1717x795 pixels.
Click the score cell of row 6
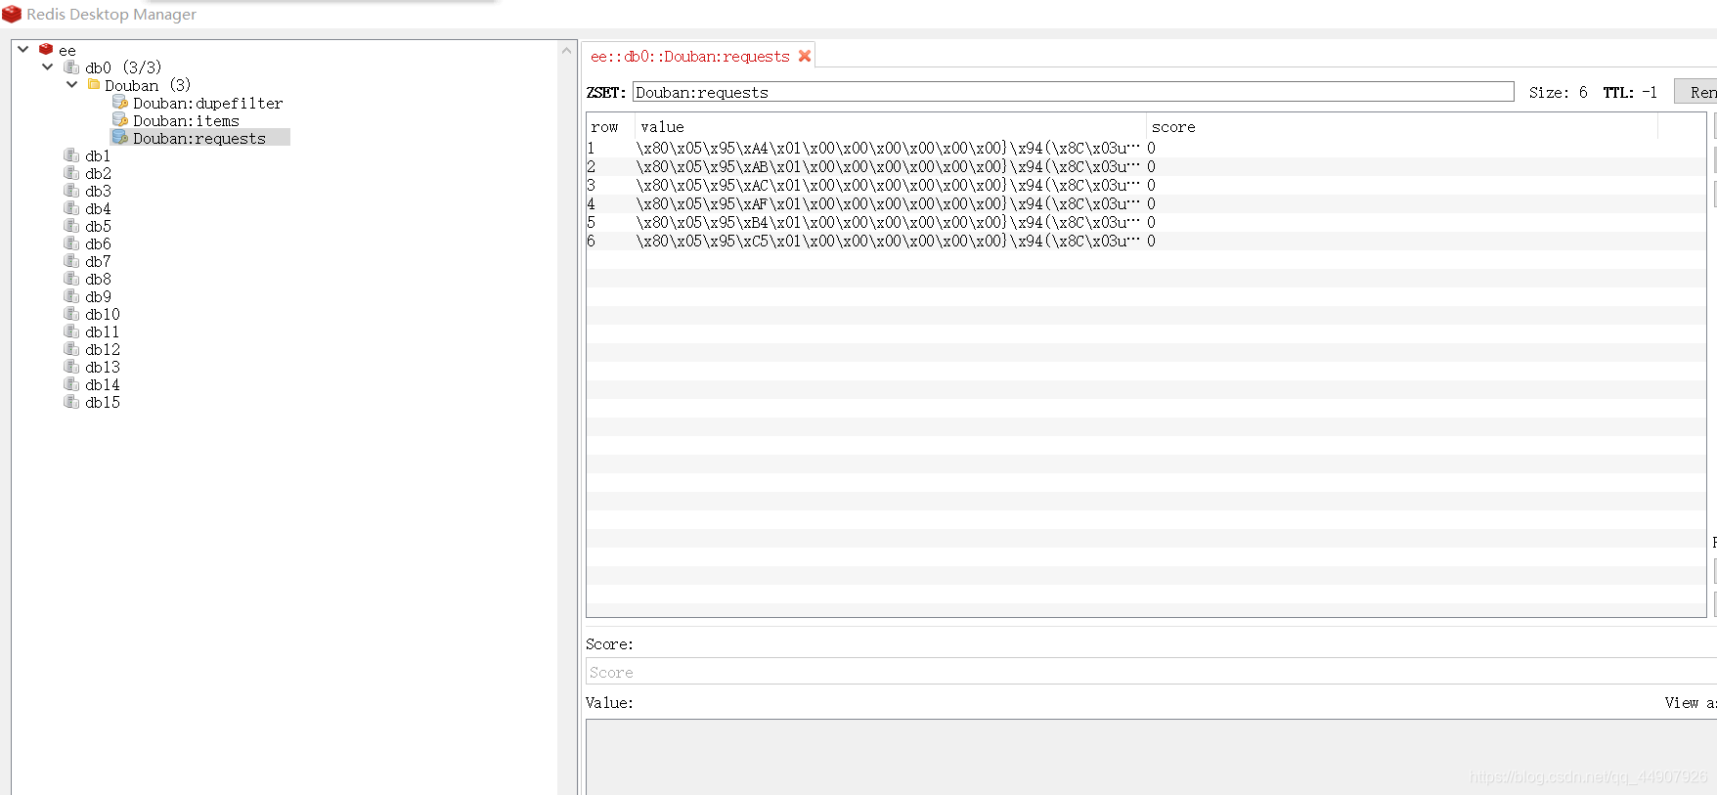1402,241
